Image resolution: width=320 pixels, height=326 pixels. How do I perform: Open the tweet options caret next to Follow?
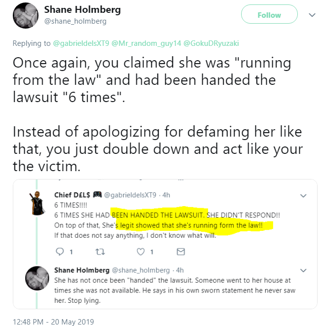311,15
